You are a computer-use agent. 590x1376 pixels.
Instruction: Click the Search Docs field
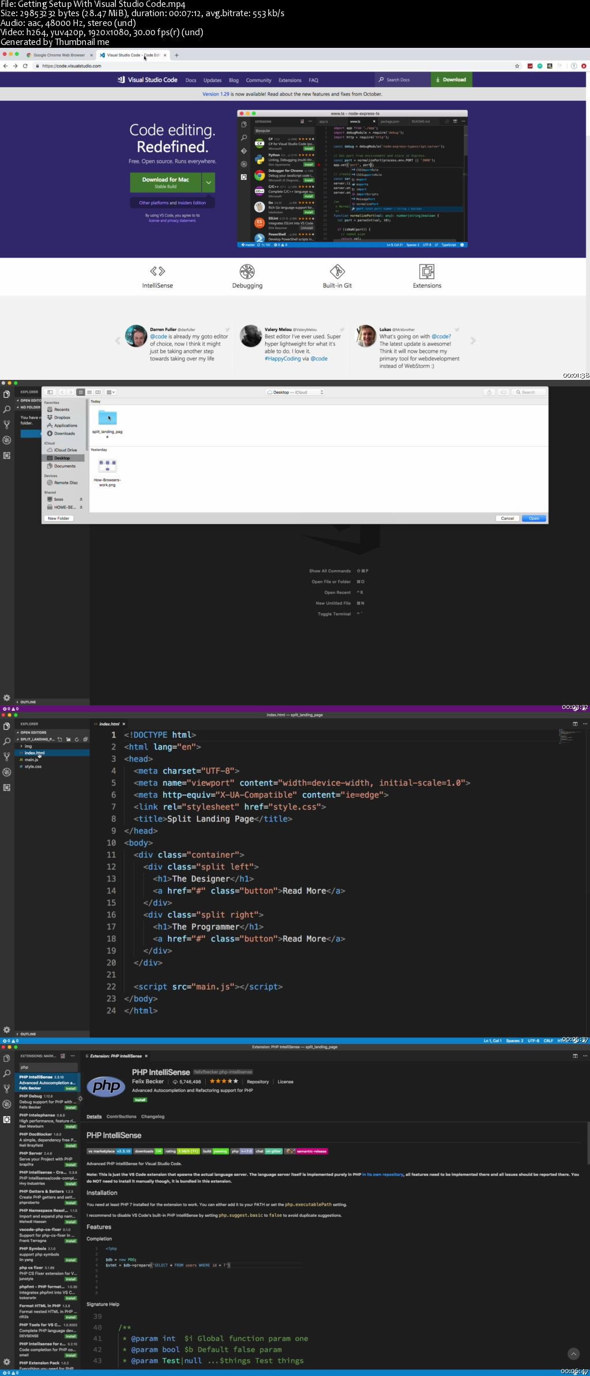click(x=402, y=80)
